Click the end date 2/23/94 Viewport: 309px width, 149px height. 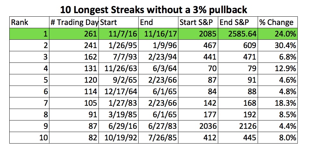click(x=159, y=57)
